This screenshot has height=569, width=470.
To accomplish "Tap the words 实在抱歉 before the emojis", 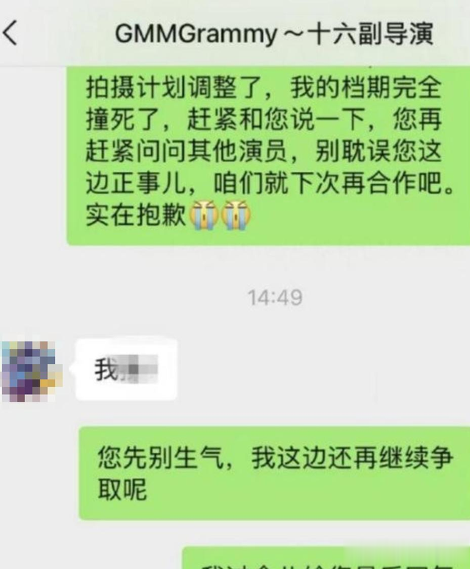I will coord(136,214).
